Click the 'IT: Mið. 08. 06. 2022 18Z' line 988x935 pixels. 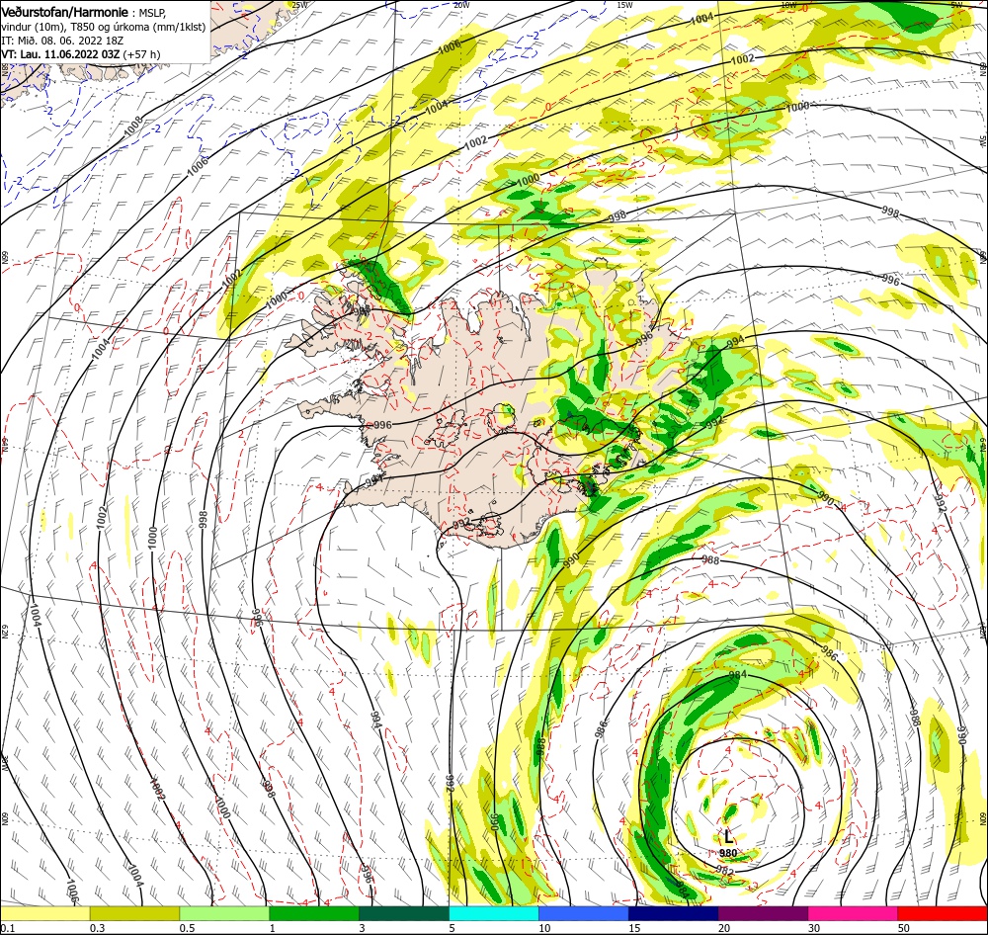point(62,41)
